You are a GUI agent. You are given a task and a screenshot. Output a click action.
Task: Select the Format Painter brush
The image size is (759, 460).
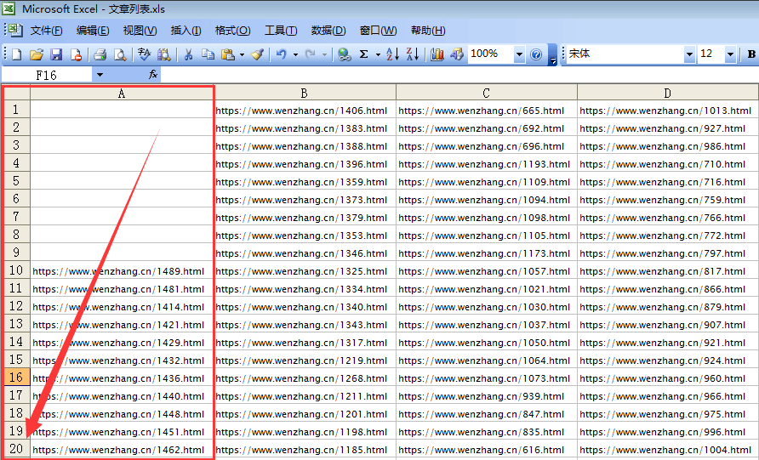[258, 54]
